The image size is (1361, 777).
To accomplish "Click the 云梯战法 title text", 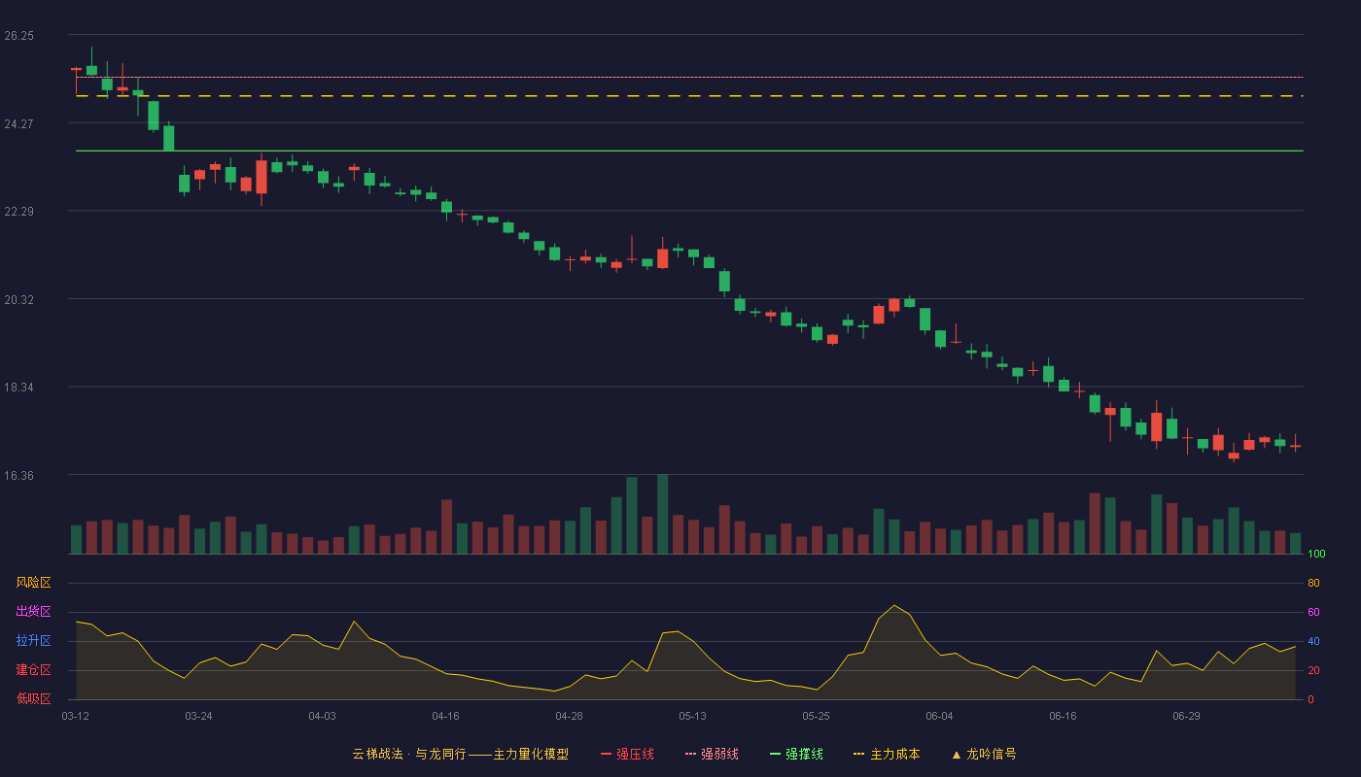I will 377,754.
